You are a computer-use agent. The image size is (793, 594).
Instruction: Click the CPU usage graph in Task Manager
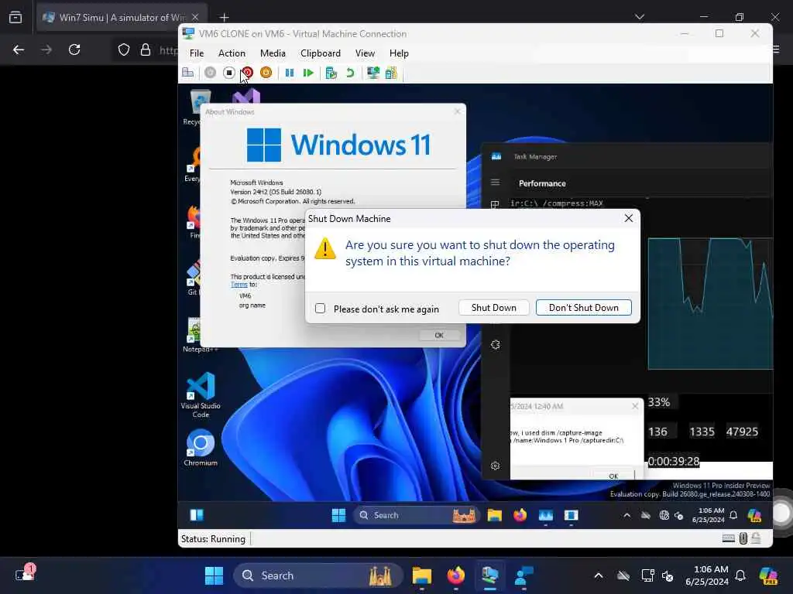710,303
